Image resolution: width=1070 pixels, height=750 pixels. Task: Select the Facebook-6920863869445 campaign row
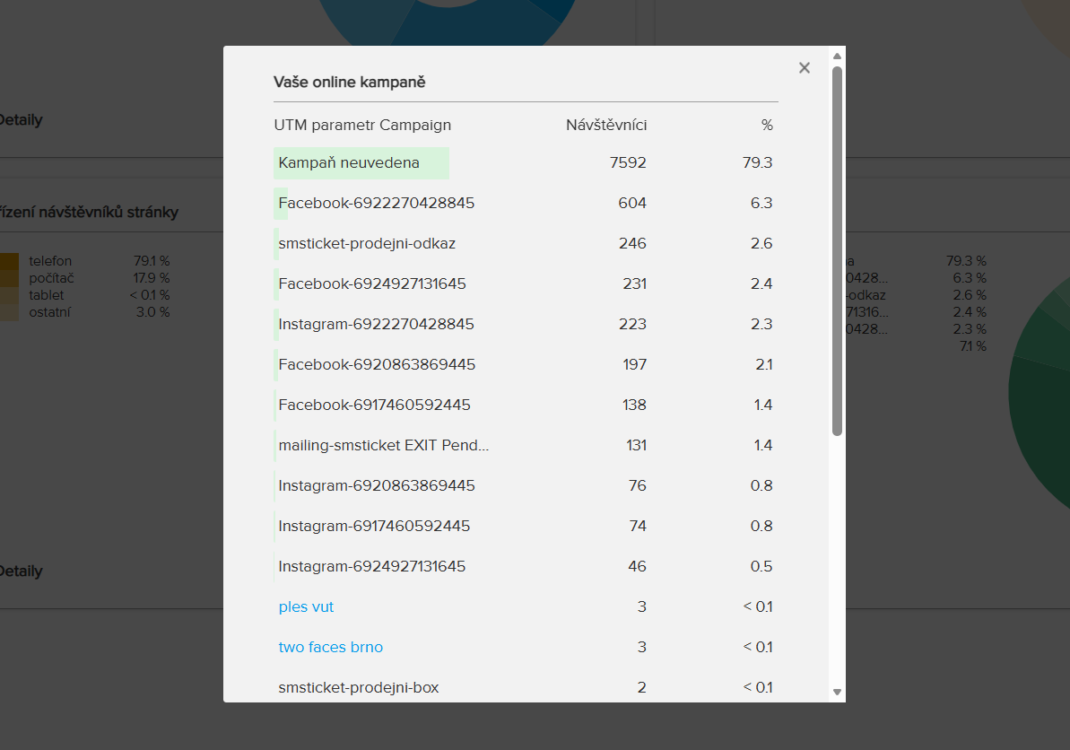(377, 365)
